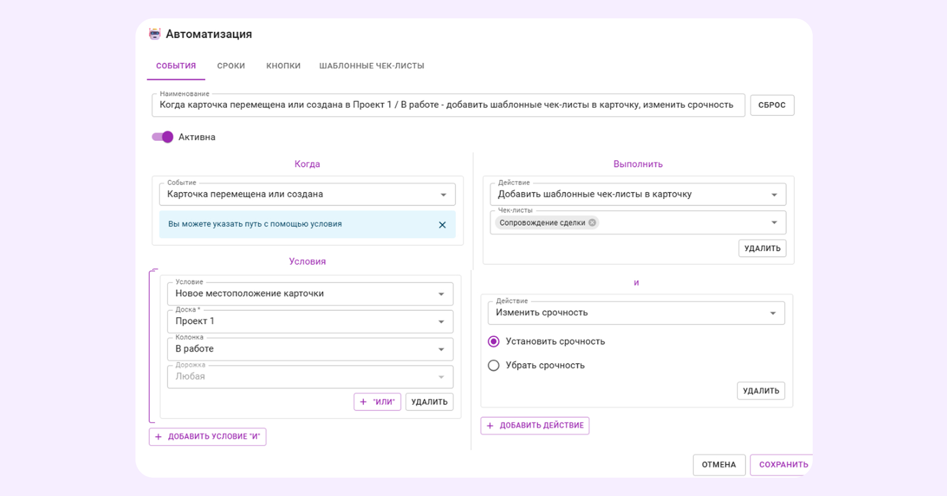This screenshot has height=496, width=947.
Task: Open the ШАБЛОННЫЕ ЧЕК-ЛИСТЫ tab
Action: (x=372, y=66)
